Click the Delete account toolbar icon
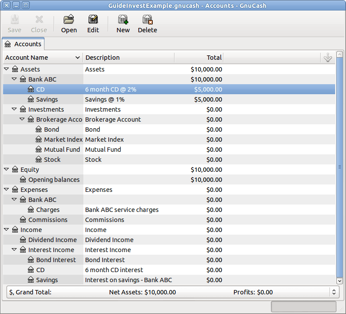Viewport: 346px width, 314px height. pos(147,19)
